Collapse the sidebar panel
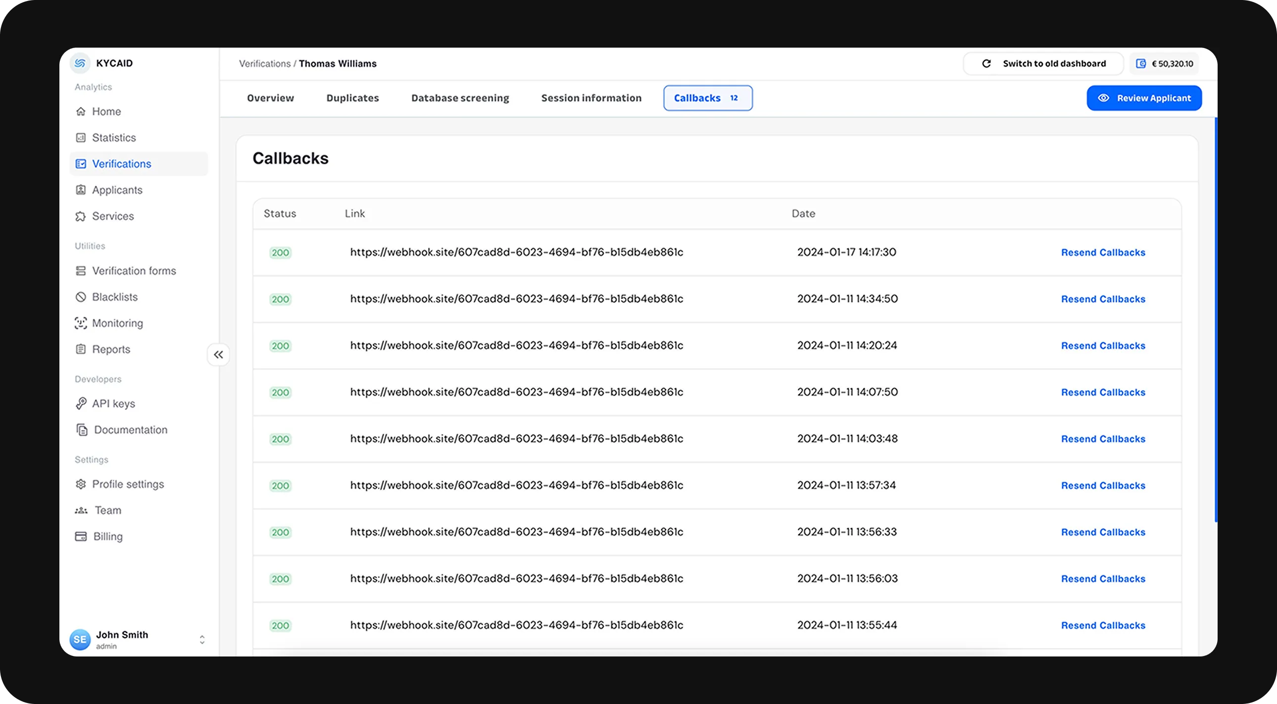This screenshot has height=704, width=1277. click(x=217, y=354)
